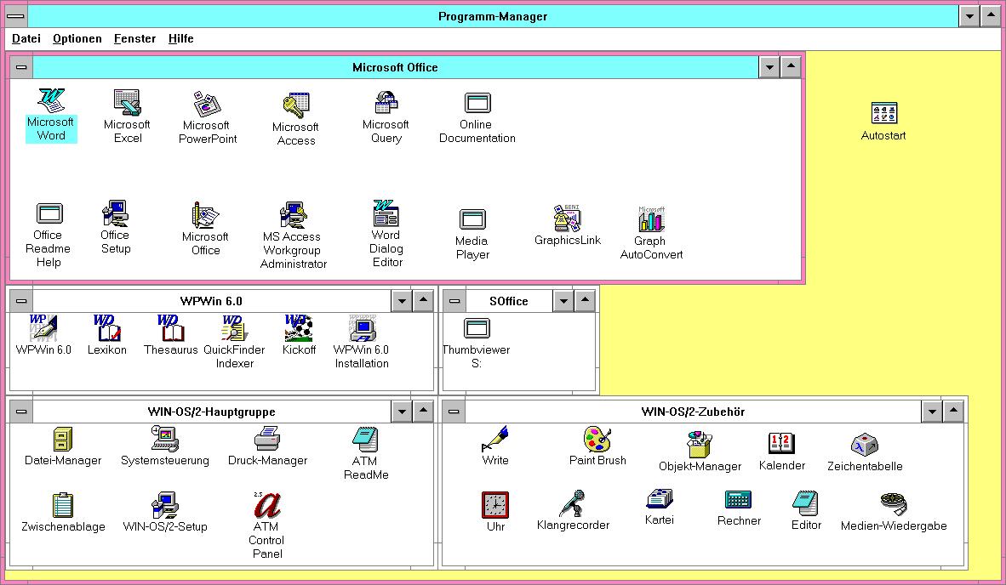Pick the Microsoft Query icon
The height and width of the screenshot is (585, 1006).
(x=386, y=103)
